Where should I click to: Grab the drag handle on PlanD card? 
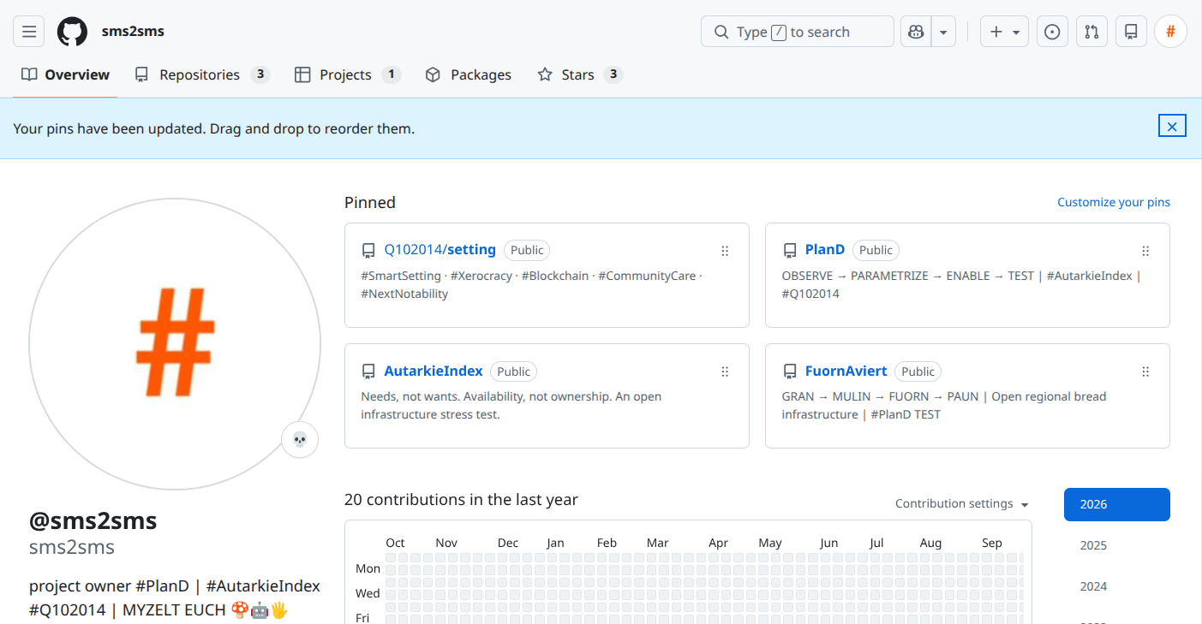1145,251
